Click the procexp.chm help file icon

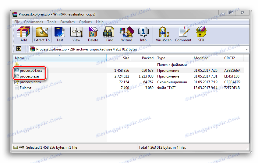(x=16, y=82)
